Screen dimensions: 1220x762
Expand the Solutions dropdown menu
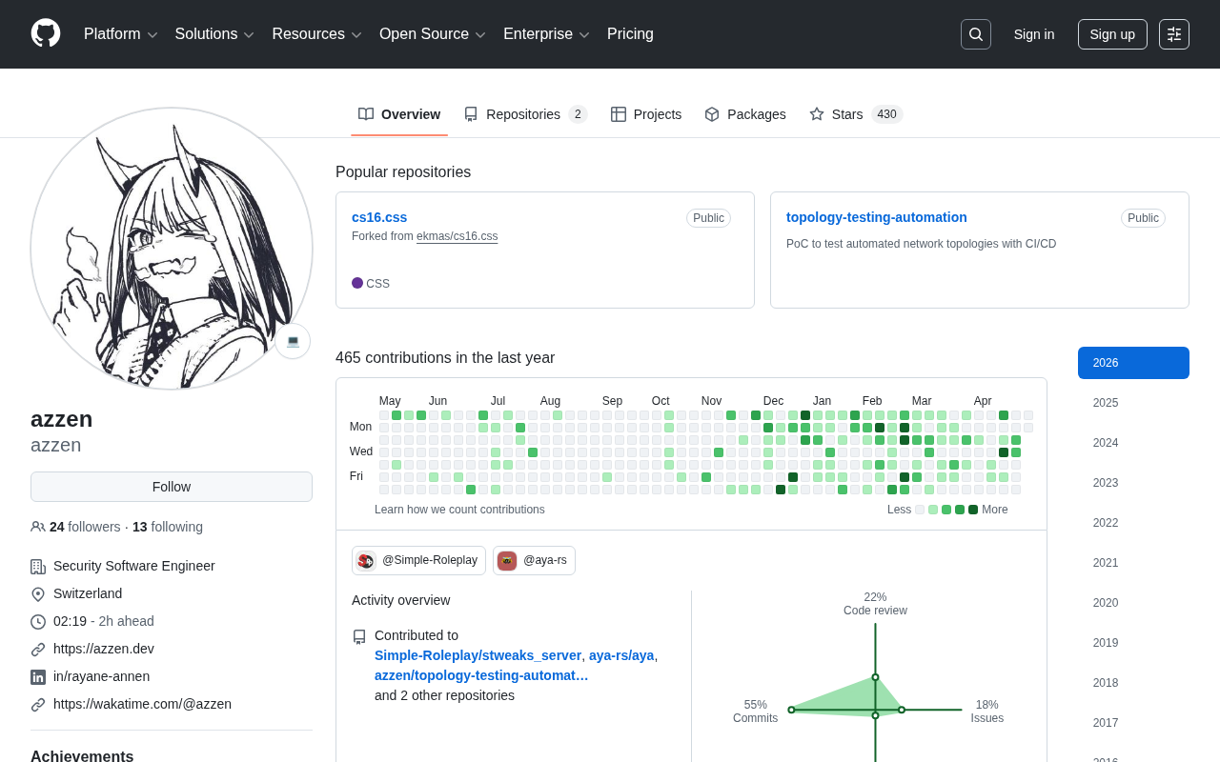pyautogui.click(x=214, y=34)
